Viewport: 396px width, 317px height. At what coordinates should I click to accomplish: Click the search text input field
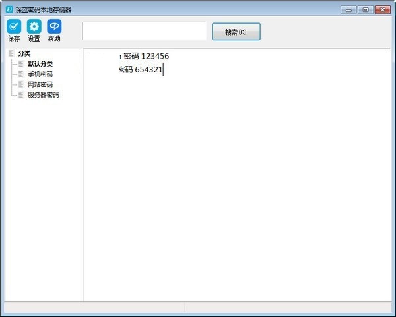144,31
